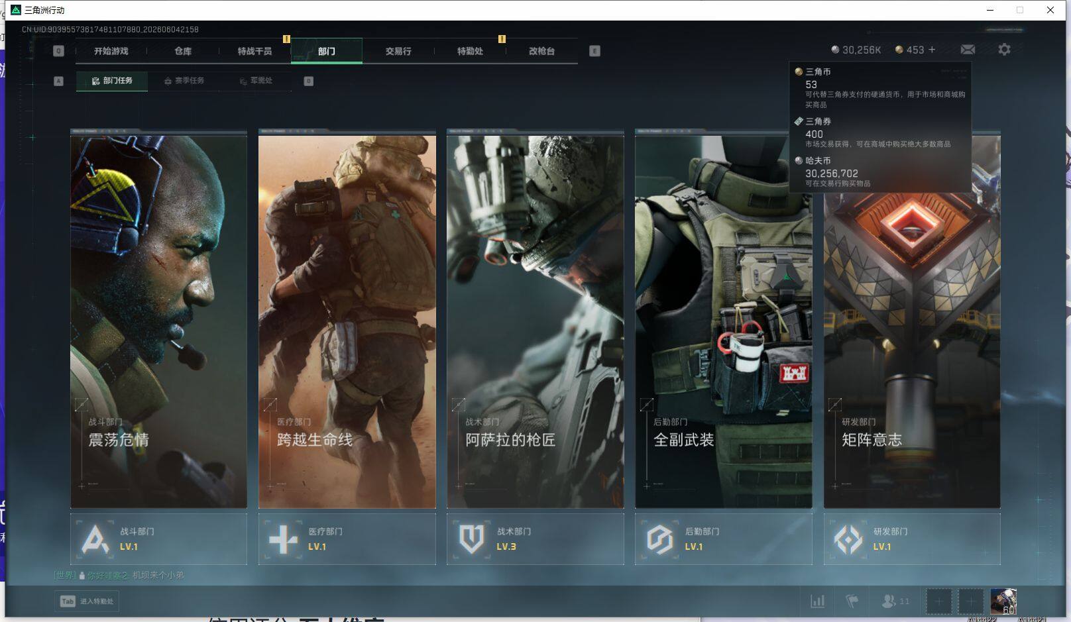
Task: Click expand icon on 阿萨拉的枪匠 card
Action: point(458,404)
